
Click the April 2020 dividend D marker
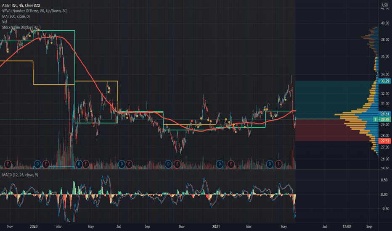(x=79, y=164)
